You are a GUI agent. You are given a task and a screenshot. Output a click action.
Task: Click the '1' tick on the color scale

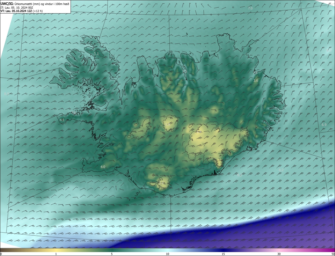[x=56, y=254]
